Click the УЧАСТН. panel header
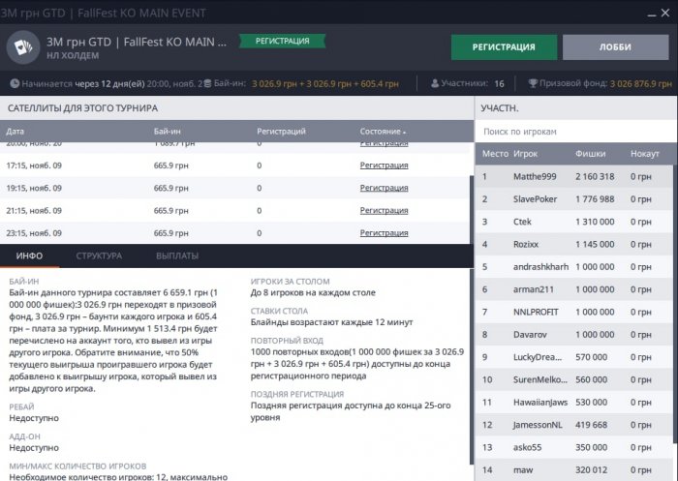678x481 pixels. tap(576, 108)
